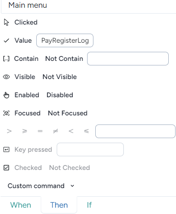This screenshot has height=214, width=176.
Task: Choose the Not Focused condition
Action: point(68,113)
